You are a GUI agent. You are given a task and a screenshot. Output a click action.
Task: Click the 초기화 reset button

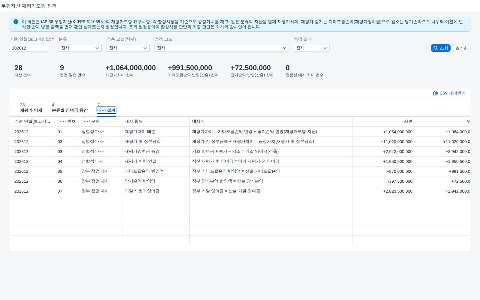[x=461, y=48]
